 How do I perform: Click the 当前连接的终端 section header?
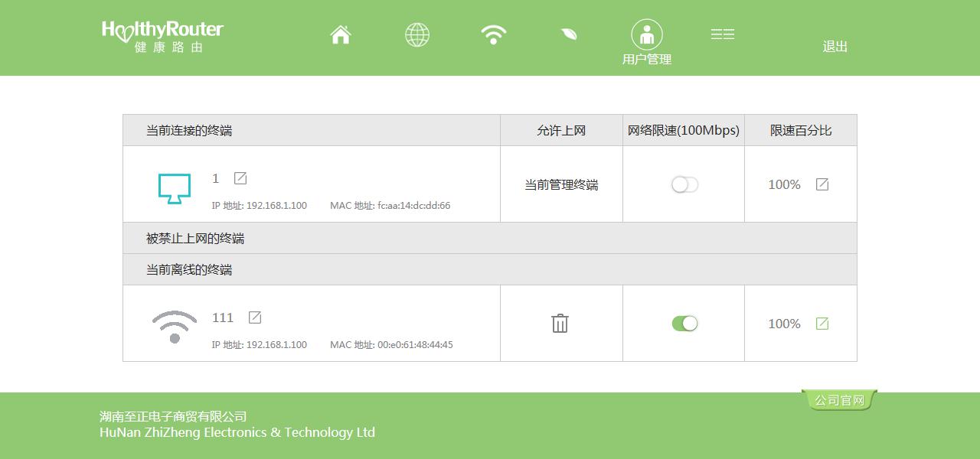click(x=189, y=131)
